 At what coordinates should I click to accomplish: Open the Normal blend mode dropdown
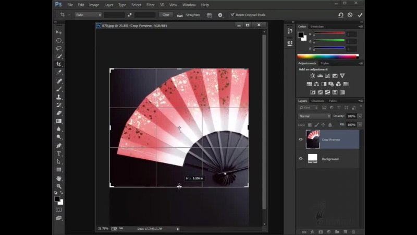click(314, 116)
